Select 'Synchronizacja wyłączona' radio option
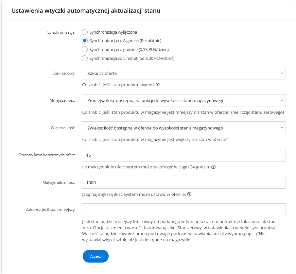This screenshot has height=274, width=296. (x=85, y=32)
